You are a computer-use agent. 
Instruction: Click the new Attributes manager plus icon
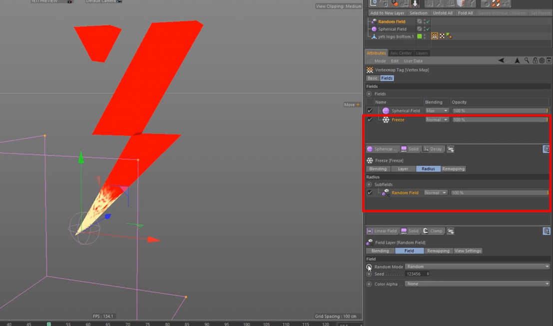click(549, 60)
